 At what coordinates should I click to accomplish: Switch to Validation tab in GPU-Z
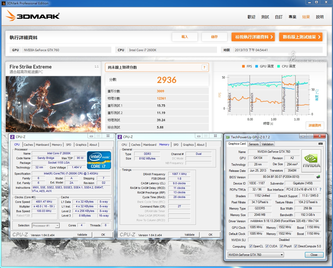267,144
